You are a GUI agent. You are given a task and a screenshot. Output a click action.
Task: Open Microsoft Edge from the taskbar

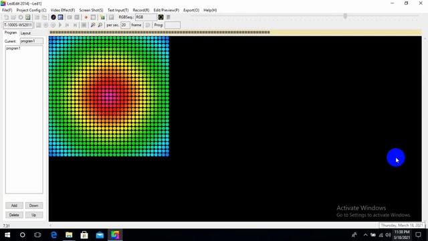point(53,235)
